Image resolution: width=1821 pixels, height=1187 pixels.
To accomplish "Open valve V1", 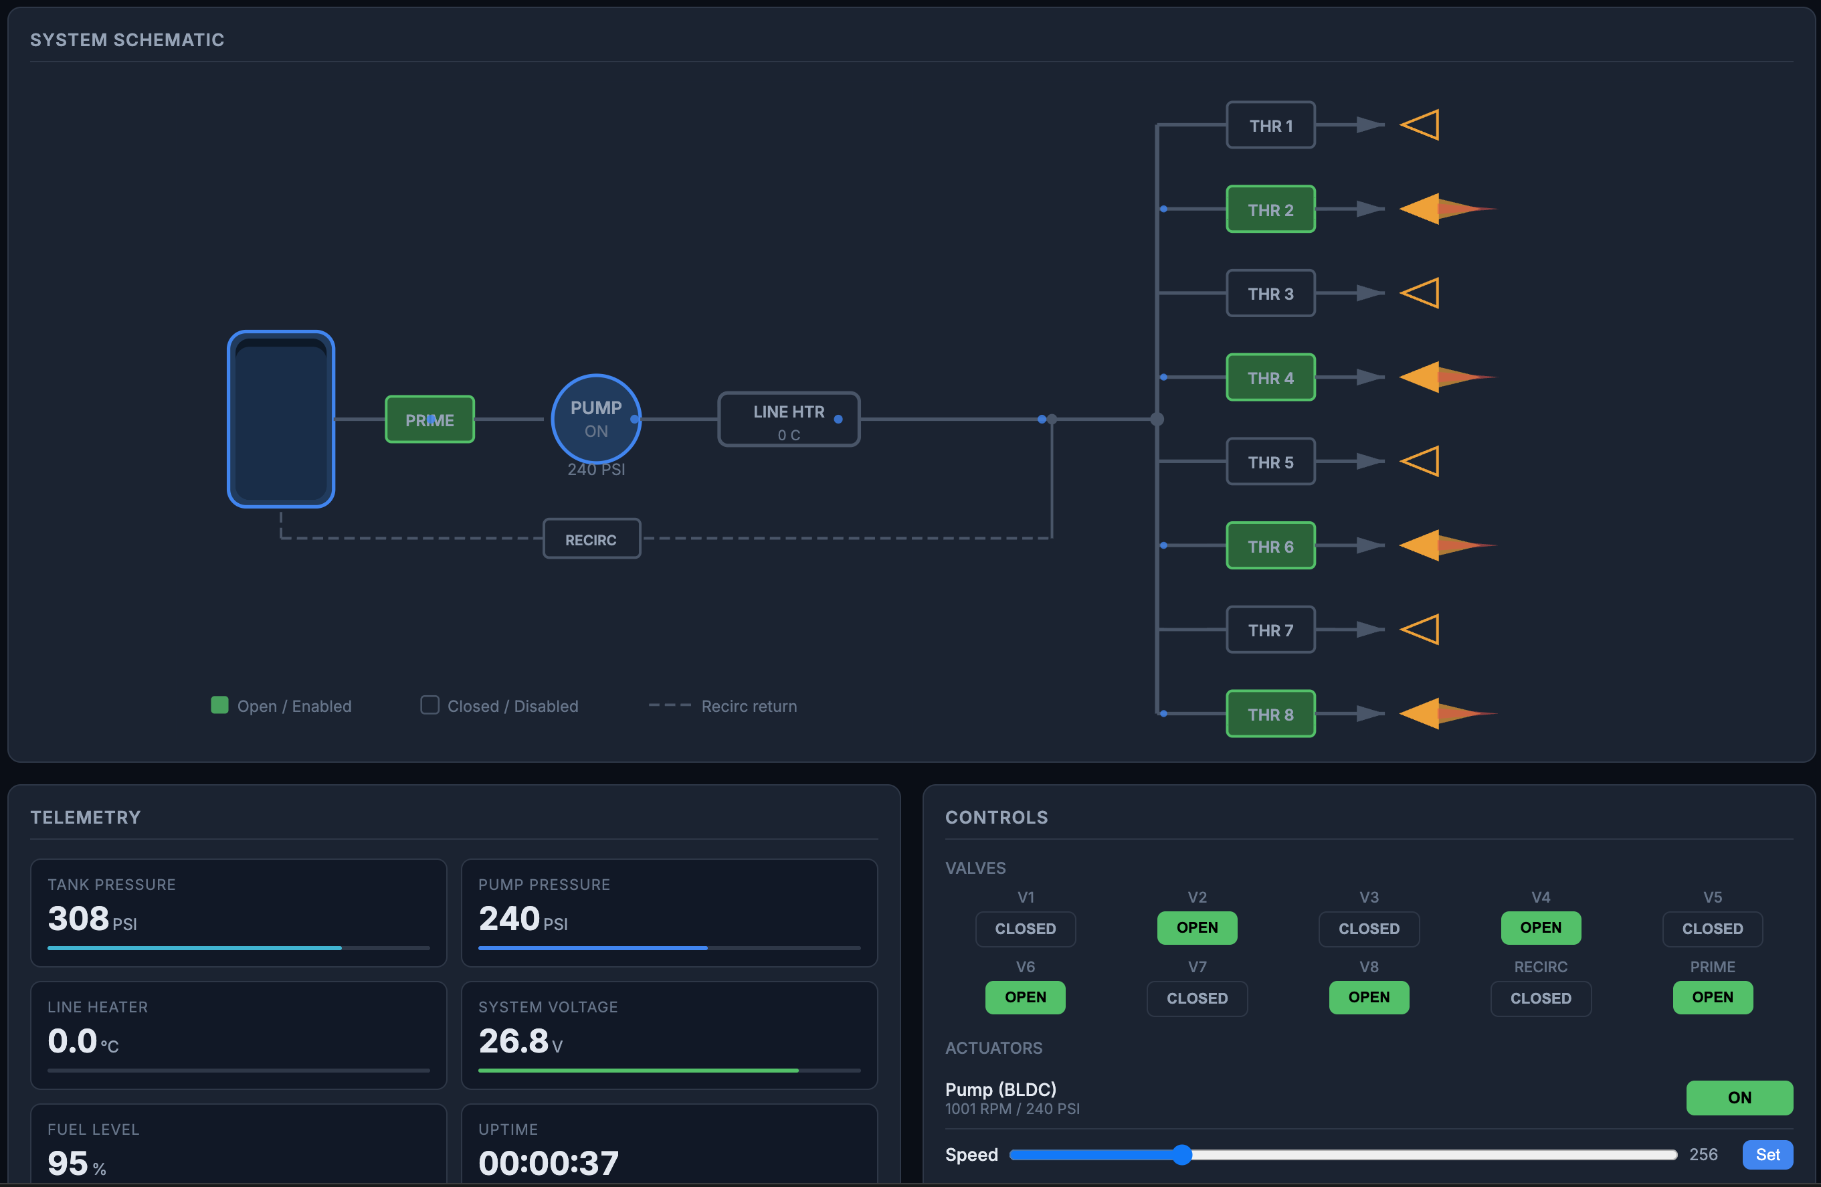I will tap(1026, 929).
